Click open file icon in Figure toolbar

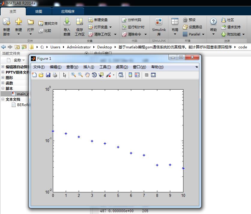(41, 75)
